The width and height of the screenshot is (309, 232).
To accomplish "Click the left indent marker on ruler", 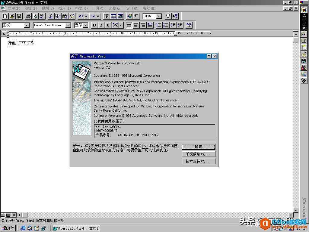I will [8, 35].
